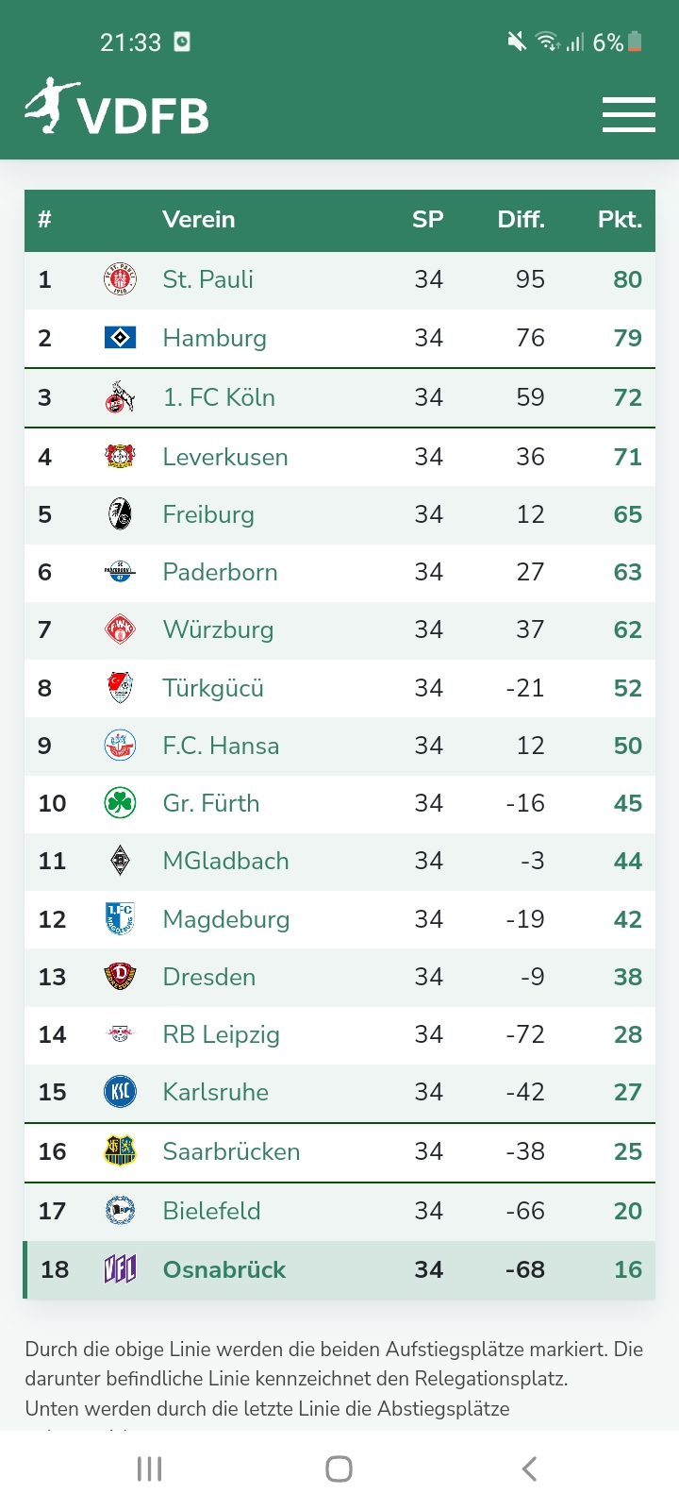Open the Freiburg team link

[208, 514]
